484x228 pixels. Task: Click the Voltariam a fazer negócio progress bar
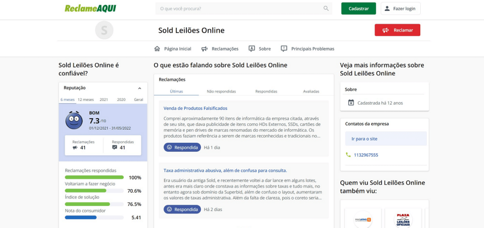[94, 191]
